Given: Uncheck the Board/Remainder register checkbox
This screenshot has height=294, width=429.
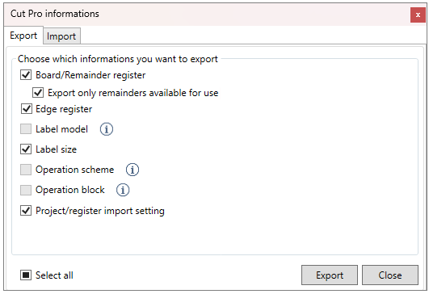Looking at the screenshot, I should pyautogui.click(x=26, y=74).
